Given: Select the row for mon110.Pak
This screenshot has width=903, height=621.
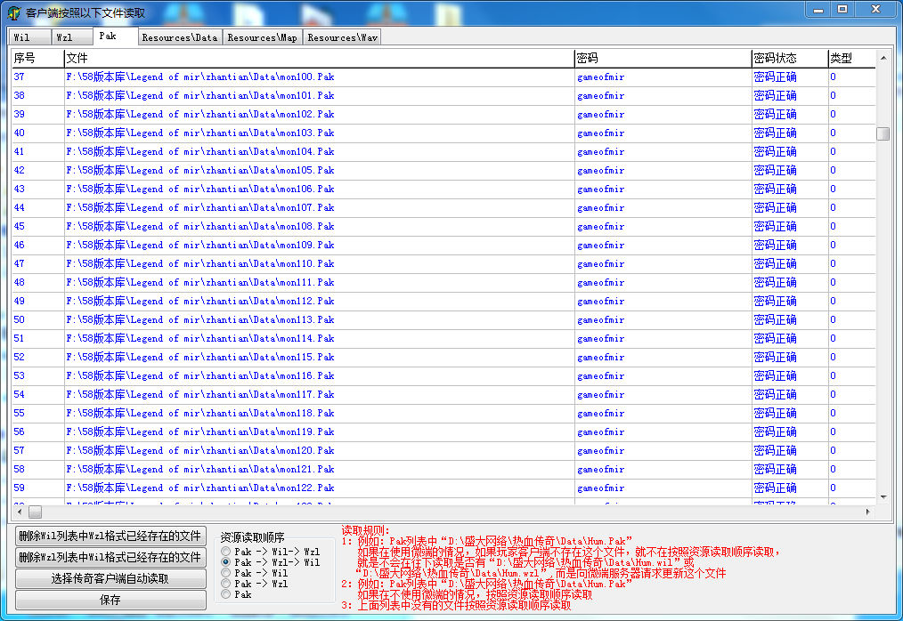Looking at the screenshot, I should 200,263.
